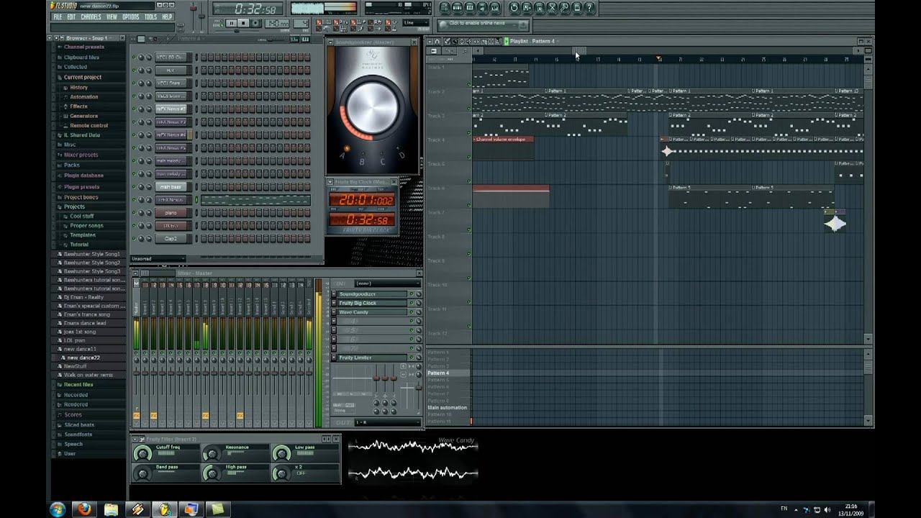Open the Piano Roll shortcut icon
Screen dimensions: 921x518
point(470,8)
